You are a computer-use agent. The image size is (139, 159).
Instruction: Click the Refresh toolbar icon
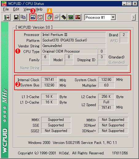tap(40, 17)
